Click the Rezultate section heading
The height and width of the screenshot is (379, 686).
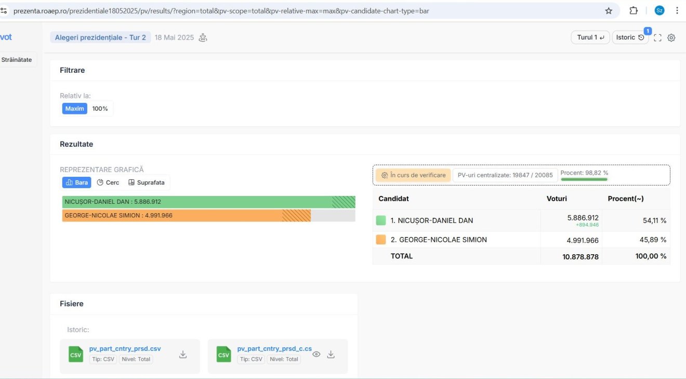(x=76, y=144)
